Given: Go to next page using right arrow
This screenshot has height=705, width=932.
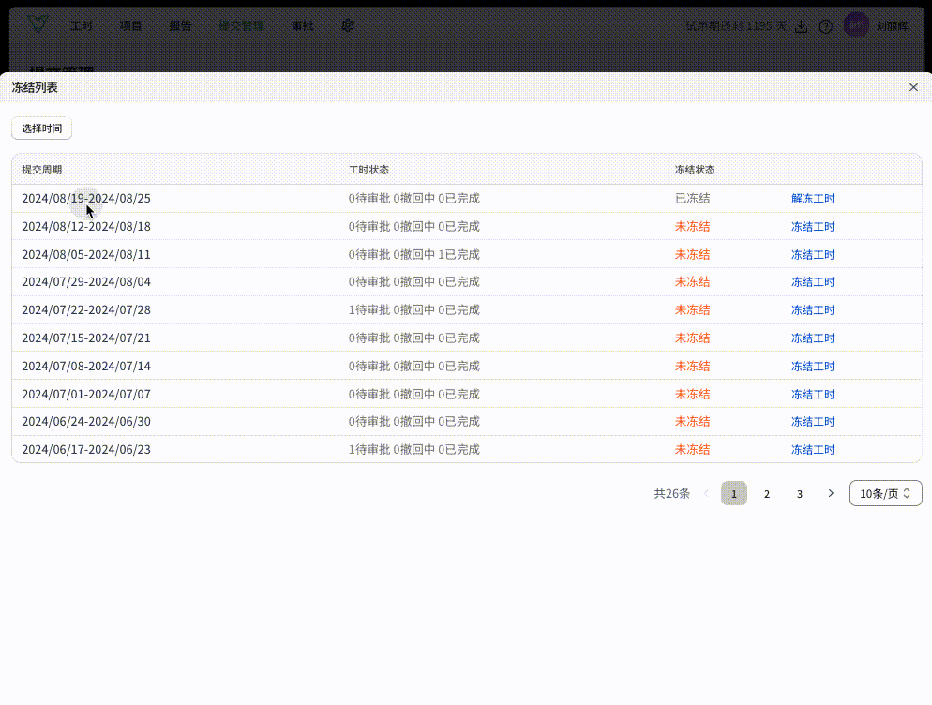Looking at the screenshot, I should tap(830, 493).
